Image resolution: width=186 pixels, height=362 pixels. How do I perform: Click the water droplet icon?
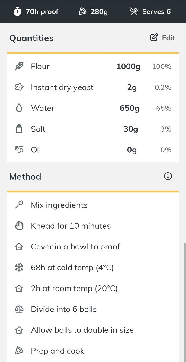point(19,108)
